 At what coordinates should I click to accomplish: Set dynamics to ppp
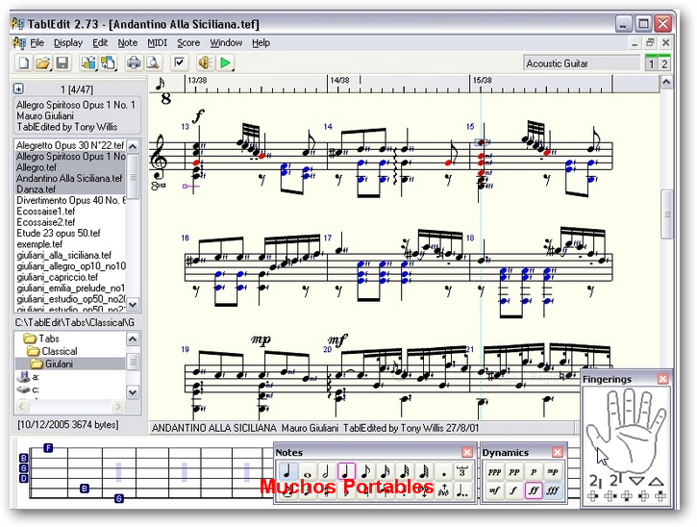coord(494,472)
